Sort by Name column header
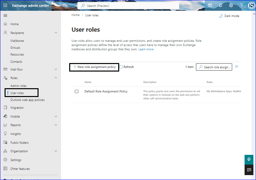The width and height of the screenshot is (256, 180). tap(88, 82)
